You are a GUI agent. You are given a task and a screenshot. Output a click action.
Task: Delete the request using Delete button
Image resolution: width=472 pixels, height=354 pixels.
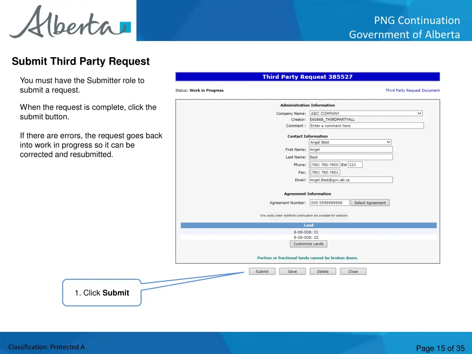click(323, 271)
